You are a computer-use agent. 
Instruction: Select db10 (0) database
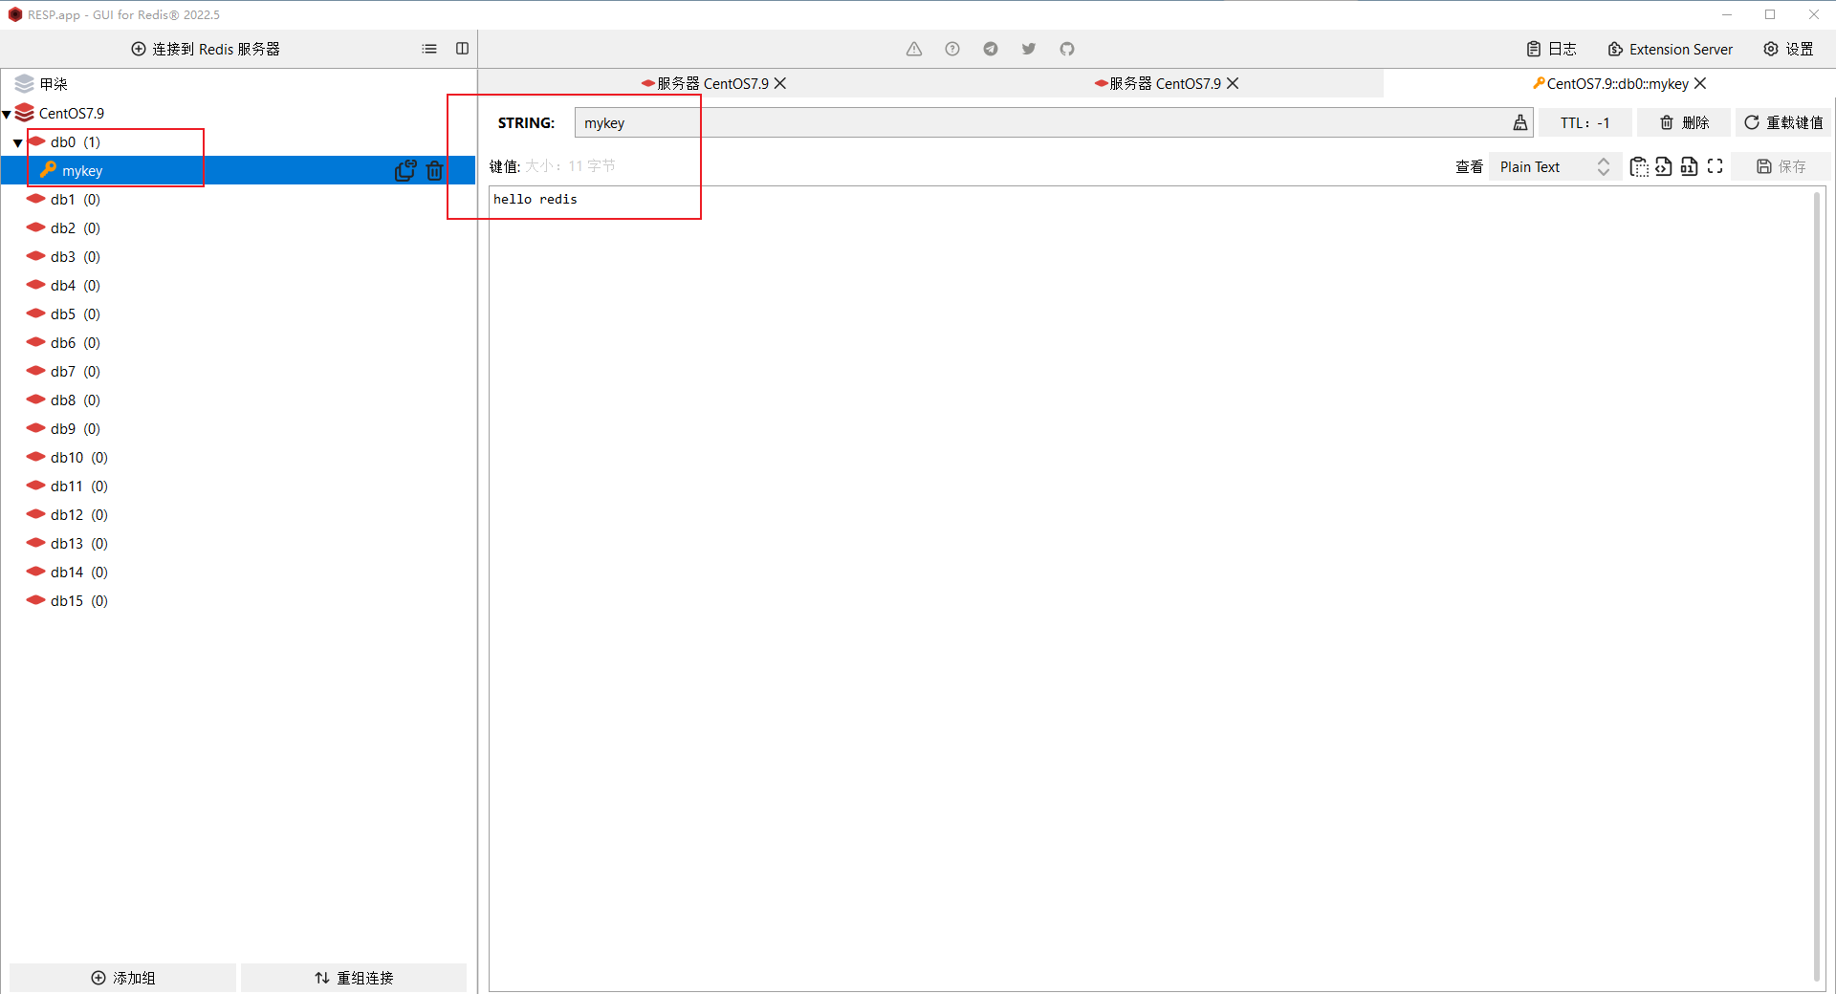pyautogui.click(x=79, y=457)
